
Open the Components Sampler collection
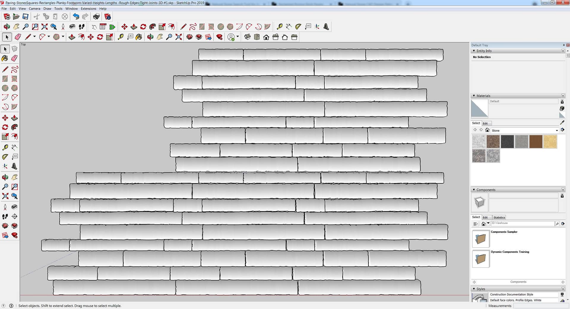click(481, 239)
